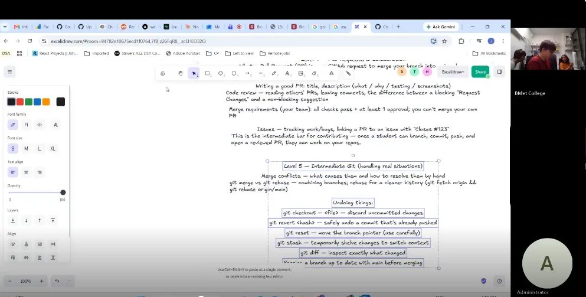Open the Excalidraw hamburger main menu
The height and width of the screenshot is (297, 586).
pyautogui.click(x=9, y=72)
